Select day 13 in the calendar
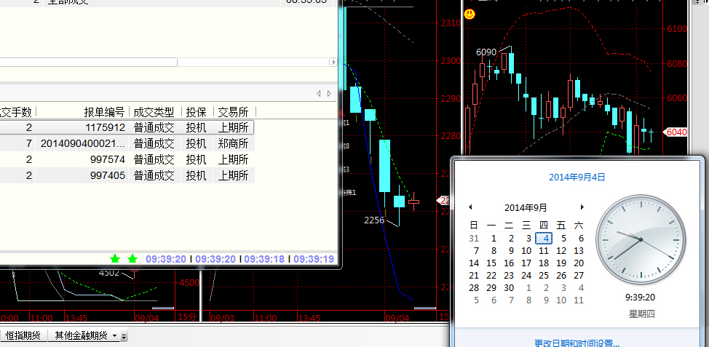This screenshot has height=347, width=709. [579, 251]
